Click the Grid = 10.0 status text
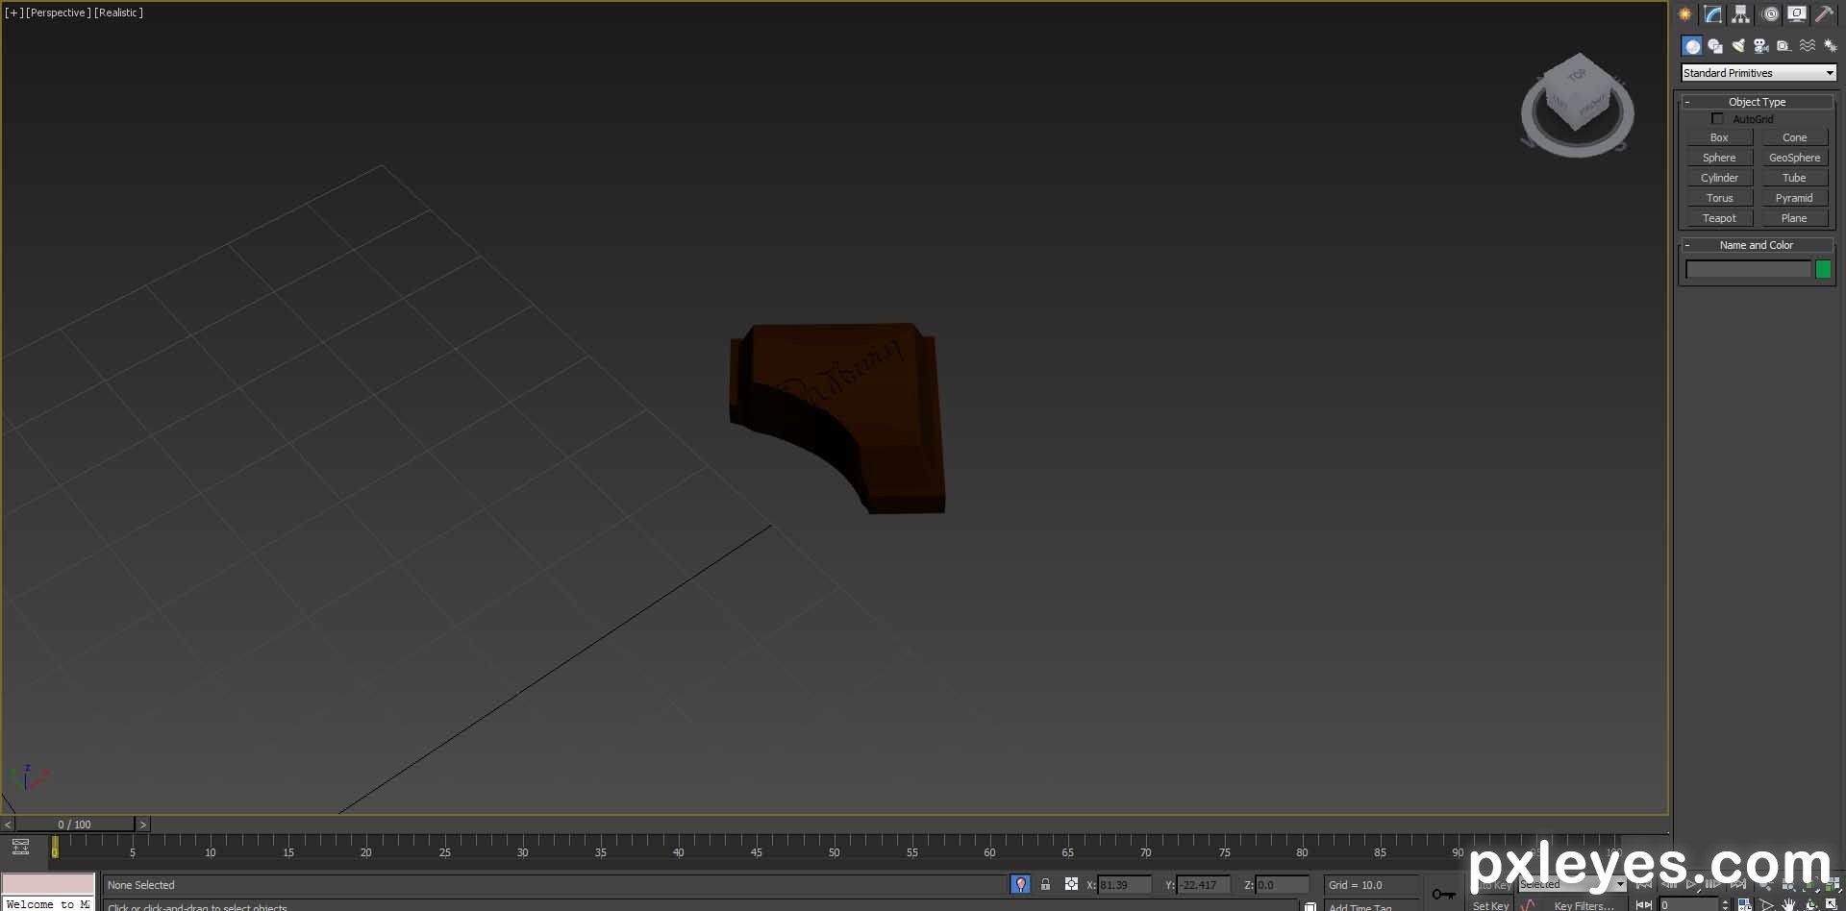 1356,885
